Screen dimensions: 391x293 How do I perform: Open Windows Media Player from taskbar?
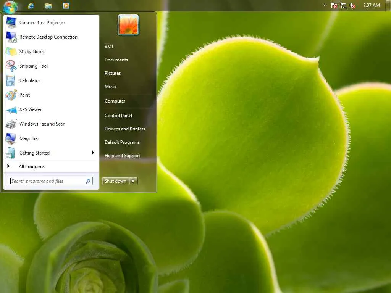[66, 5]
